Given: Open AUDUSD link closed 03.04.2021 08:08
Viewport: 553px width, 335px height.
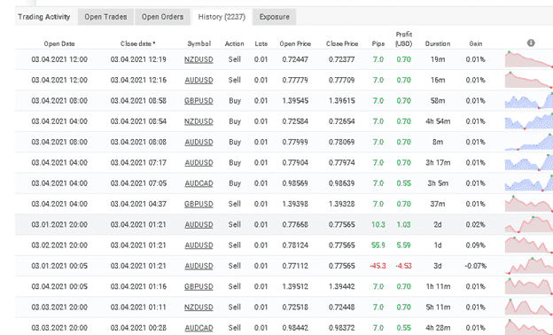Looking at the screenshot, I should (199, 142).
